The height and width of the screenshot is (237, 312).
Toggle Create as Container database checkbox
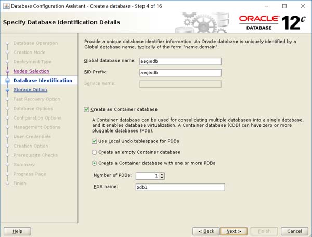[86, 109]
